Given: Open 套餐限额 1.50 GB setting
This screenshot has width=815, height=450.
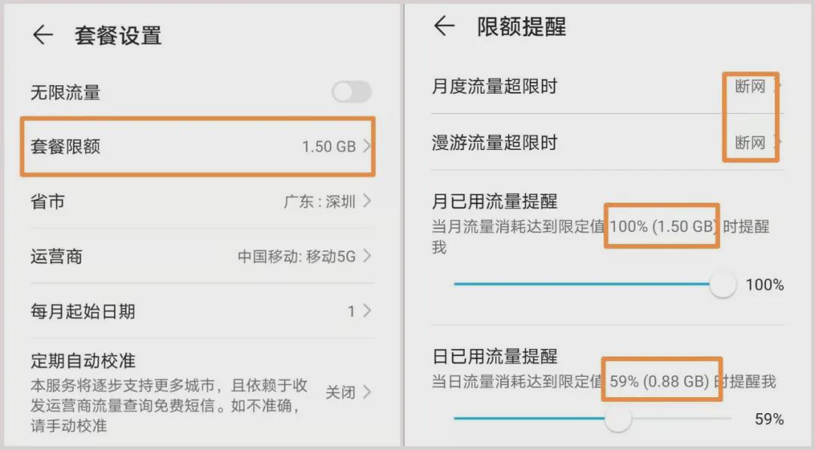Looking at the screenshot, I should click(x=198, y=146).
